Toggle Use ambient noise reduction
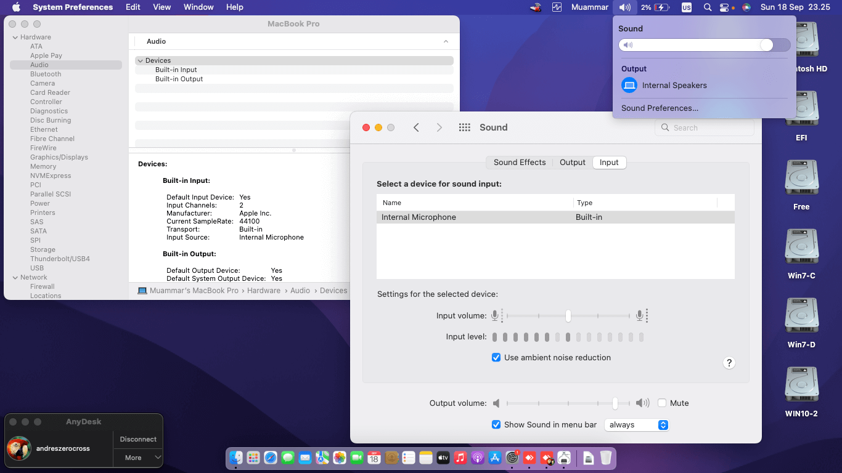Image resolution: width=842 pixels, height=473 pixels. pyautogui.click(x=496, y=357)
